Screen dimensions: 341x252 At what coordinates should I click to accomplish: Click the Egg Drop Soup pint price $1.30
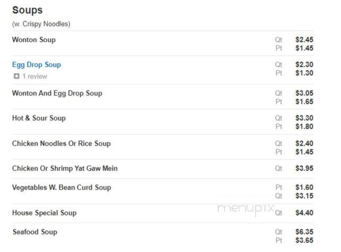304,73
